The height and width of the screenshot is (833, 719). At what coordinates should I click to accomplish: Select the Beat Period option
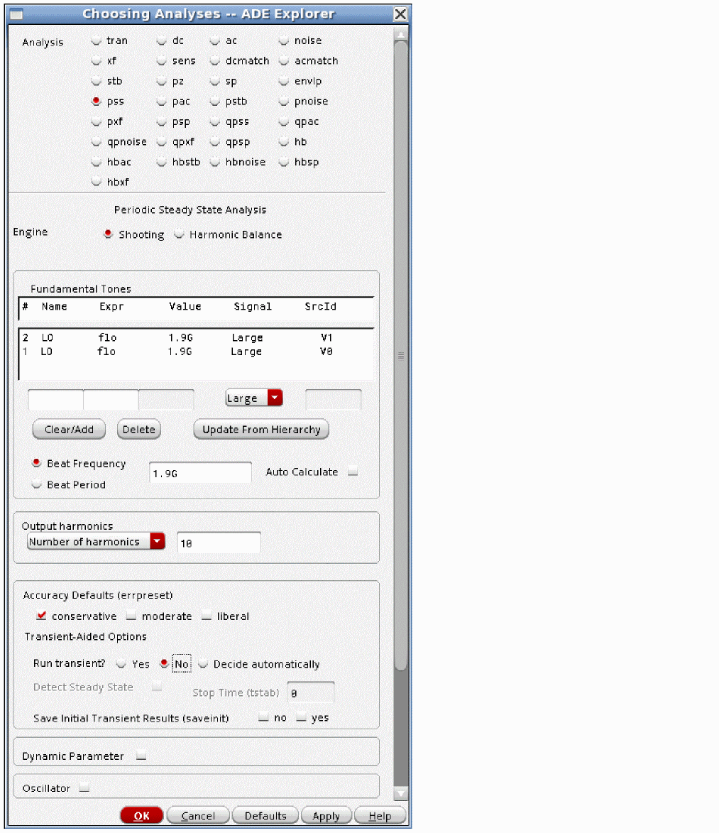pyautogui.click(x=36, y=484)
